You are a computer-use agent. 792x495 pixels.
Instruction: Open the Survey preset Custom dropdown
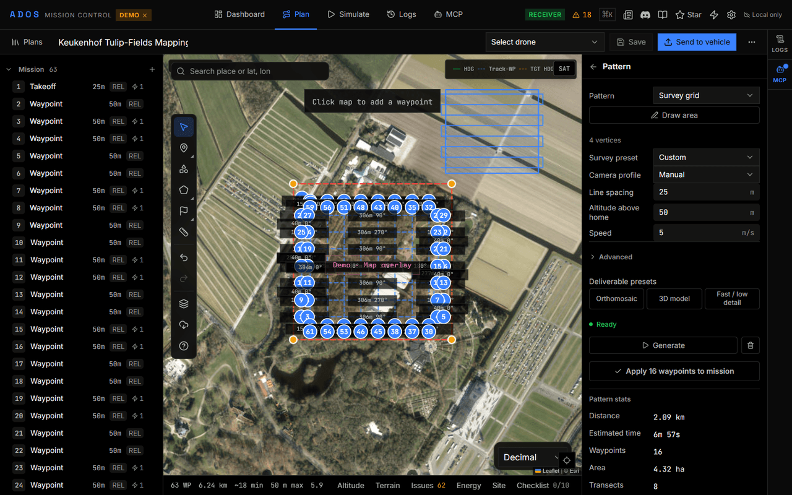[x=707, y=157]
